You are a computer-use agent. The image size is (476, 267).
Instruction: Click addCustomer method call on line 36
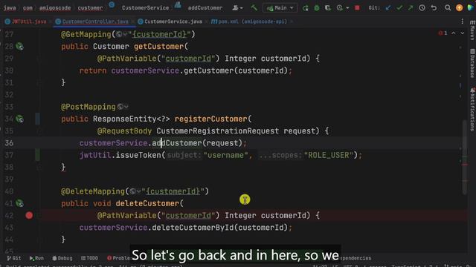click(x=177, y=143)
